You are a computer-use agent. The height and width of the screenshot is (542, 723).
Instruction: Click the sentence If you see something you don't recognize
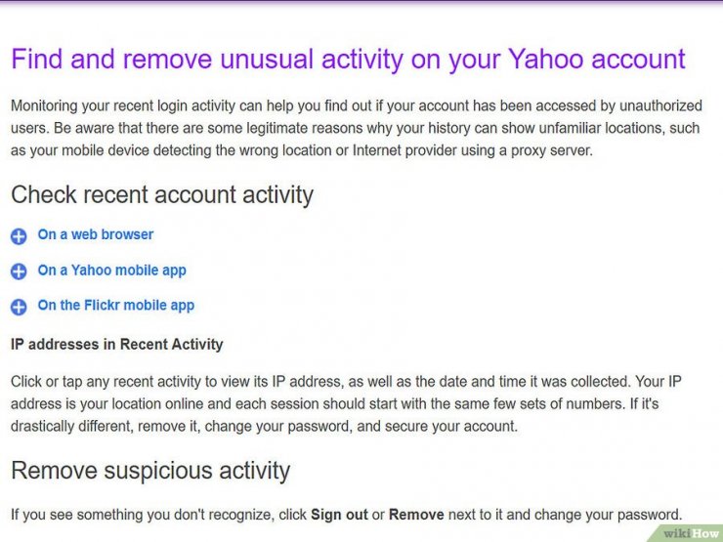tap(346, 515)
